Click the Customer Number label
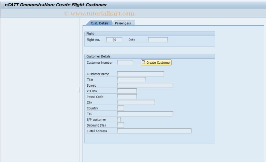Image resolution: width=266 pixels, height=163 pixels. click(x=99, y=63)
